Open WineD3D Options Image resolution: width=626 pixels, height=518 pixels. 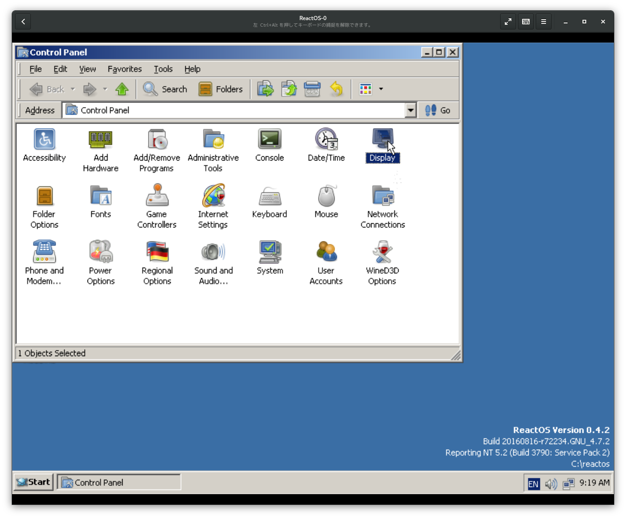click(382, 253)
